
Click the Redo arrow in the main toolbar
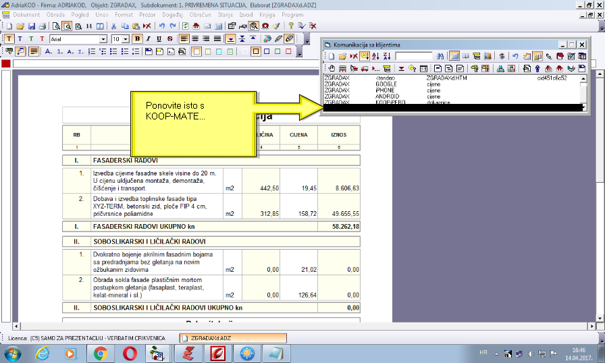tap(173, 26)
